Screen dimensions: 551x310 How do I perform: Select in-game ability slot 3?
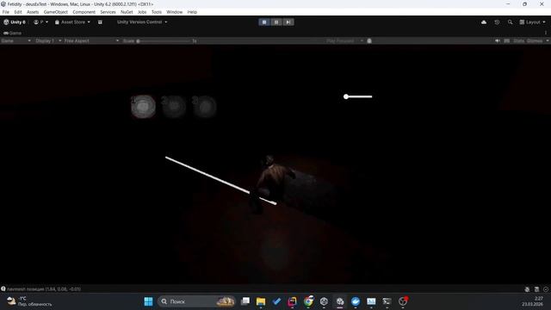(x=205, y=106)
